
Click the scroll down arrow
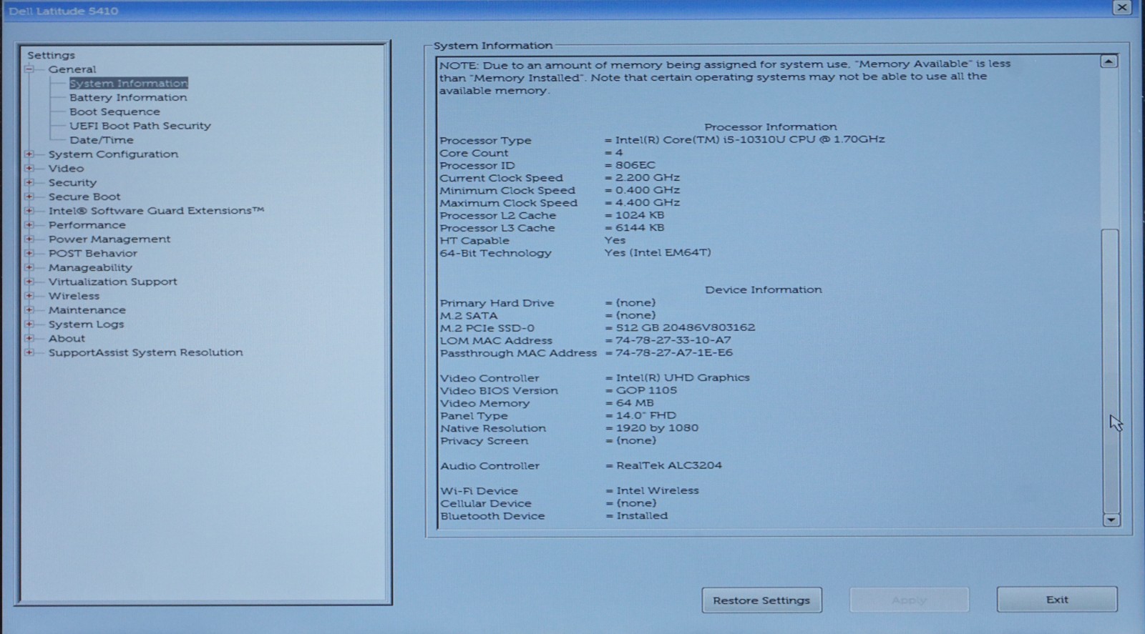point(1111,520)
